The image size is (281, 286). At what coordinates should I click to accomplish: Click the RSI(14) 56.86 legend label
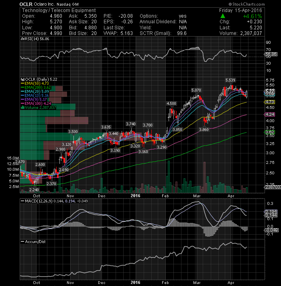click(x=37, y=39)
